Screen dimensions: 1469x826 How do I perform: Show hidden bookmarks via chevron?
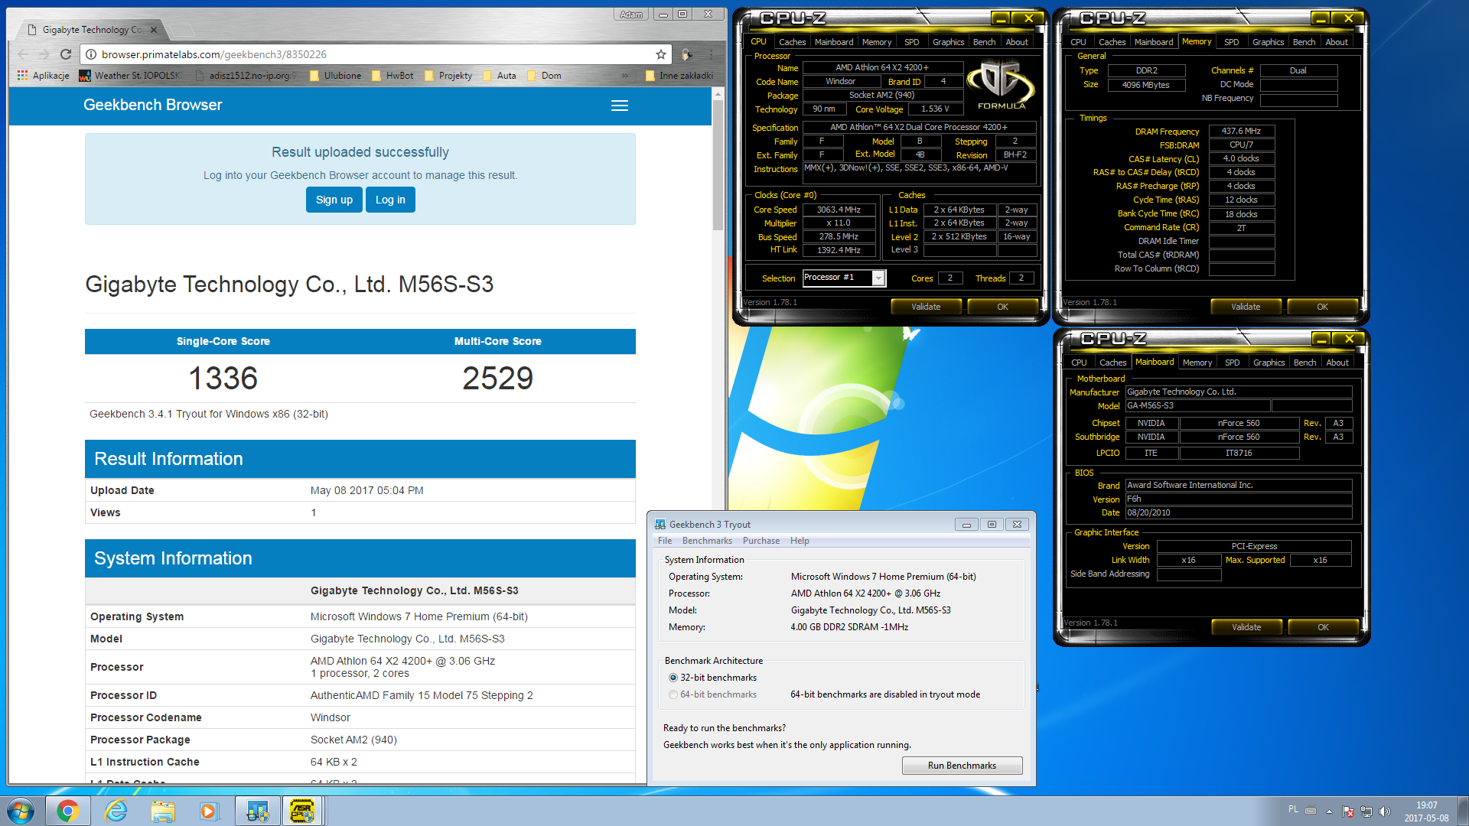tap(625, 76)
